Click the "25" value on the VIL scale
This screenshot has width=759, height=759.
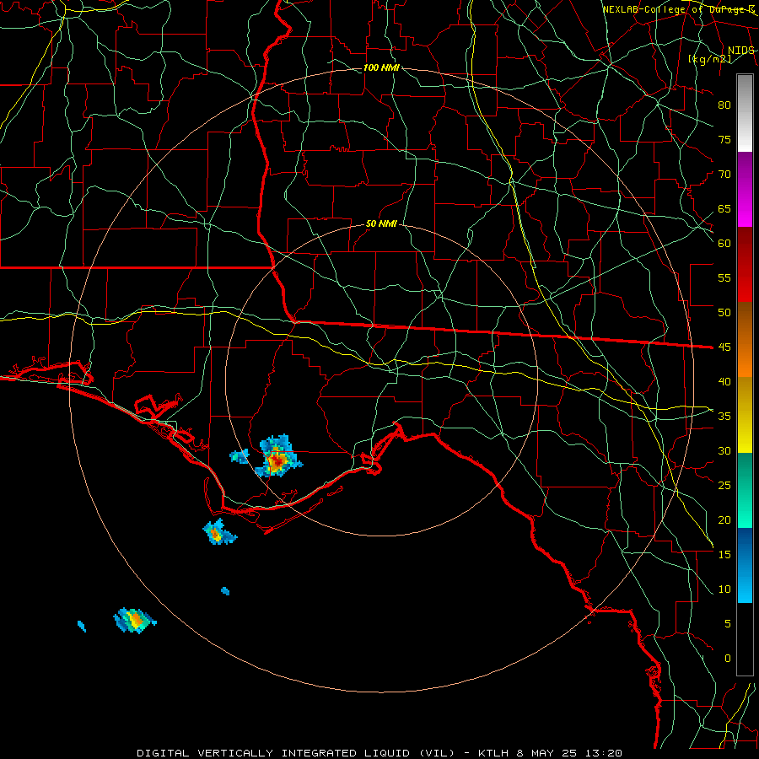[x=724, y=486]
